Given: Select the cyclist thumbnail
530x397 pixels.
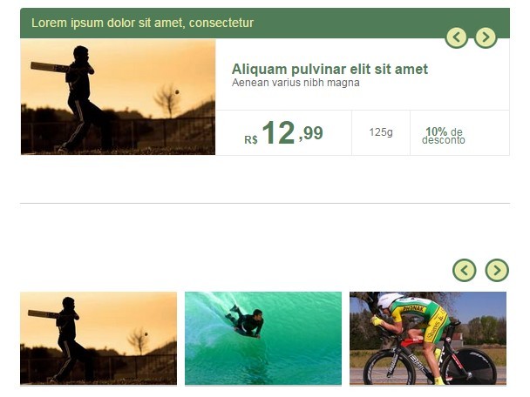Looking at the screenshot, I should coord(428,339).
